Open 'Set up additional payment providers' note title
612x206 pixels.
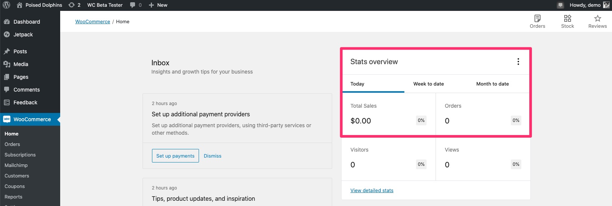tap(201, 114)
